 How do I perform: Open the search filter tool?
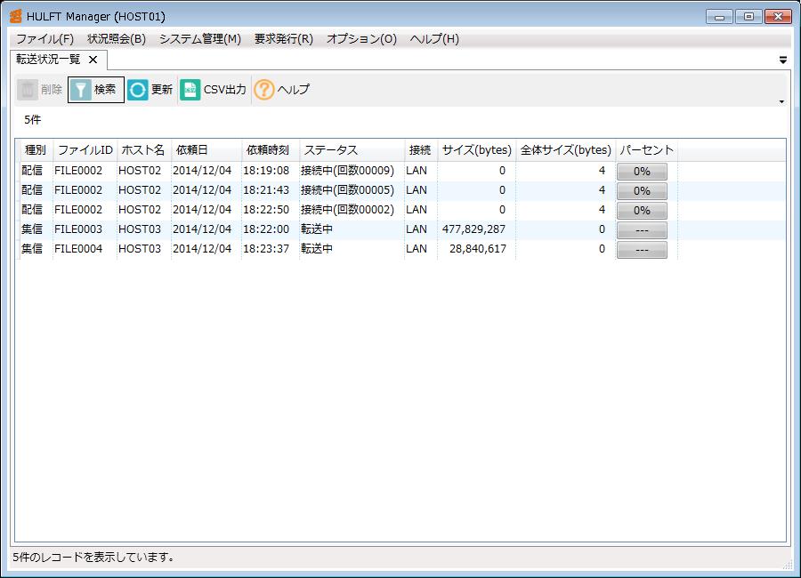tap(80, 90)
